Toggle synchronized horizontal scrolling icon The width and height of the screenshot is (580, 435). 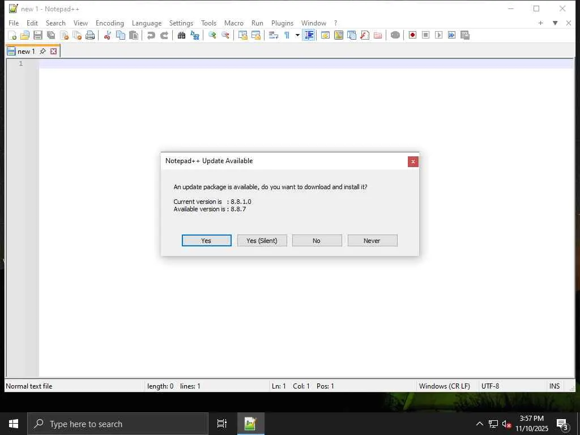pyautogui.click(x=255, y=35)
